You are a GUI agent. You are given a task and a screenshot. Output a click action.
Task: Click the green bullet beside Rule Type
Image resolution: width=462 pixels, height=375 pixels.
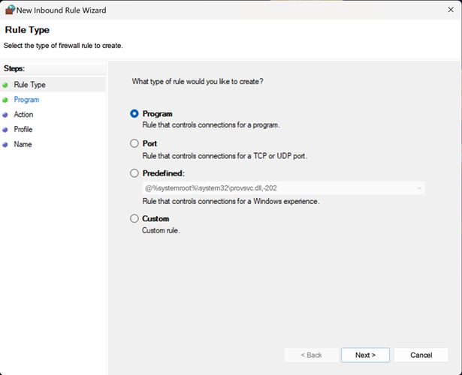coord(5,85)
